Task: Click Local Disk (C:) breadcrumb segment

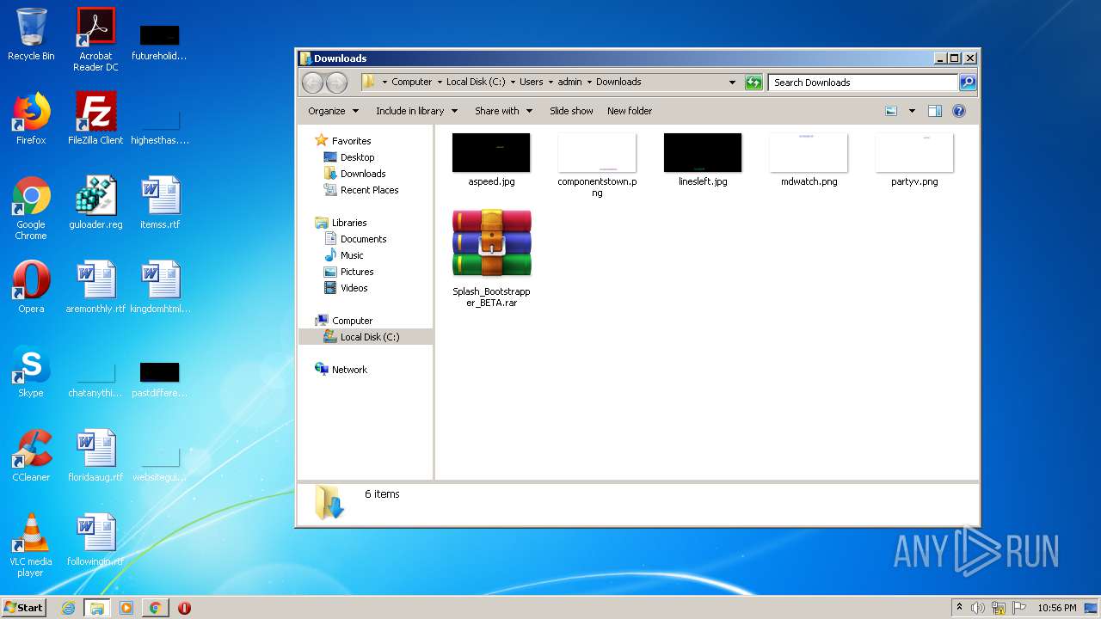Action: (476, 83)
